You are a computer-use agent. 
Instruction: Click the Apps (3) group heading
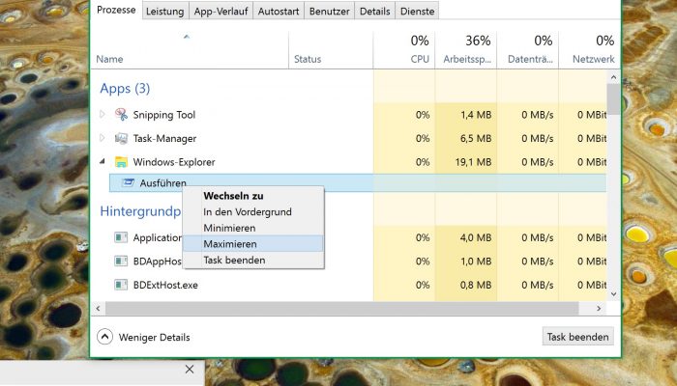click(x=125, y=89)
